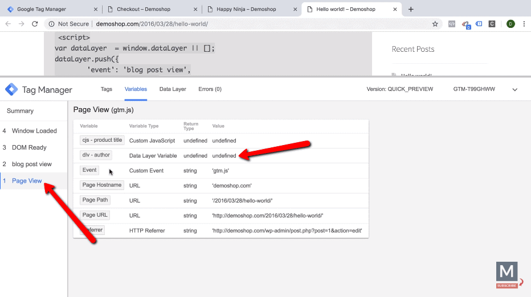This screenshot has width=531, height=297.
Task: Click the Page View (gtm.js) heading
Action: click(x=103, y=110)
